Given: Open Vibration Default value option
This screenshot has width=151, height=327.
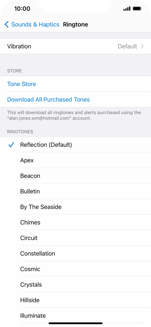Looking at the screenshot, I should point(128,46).
